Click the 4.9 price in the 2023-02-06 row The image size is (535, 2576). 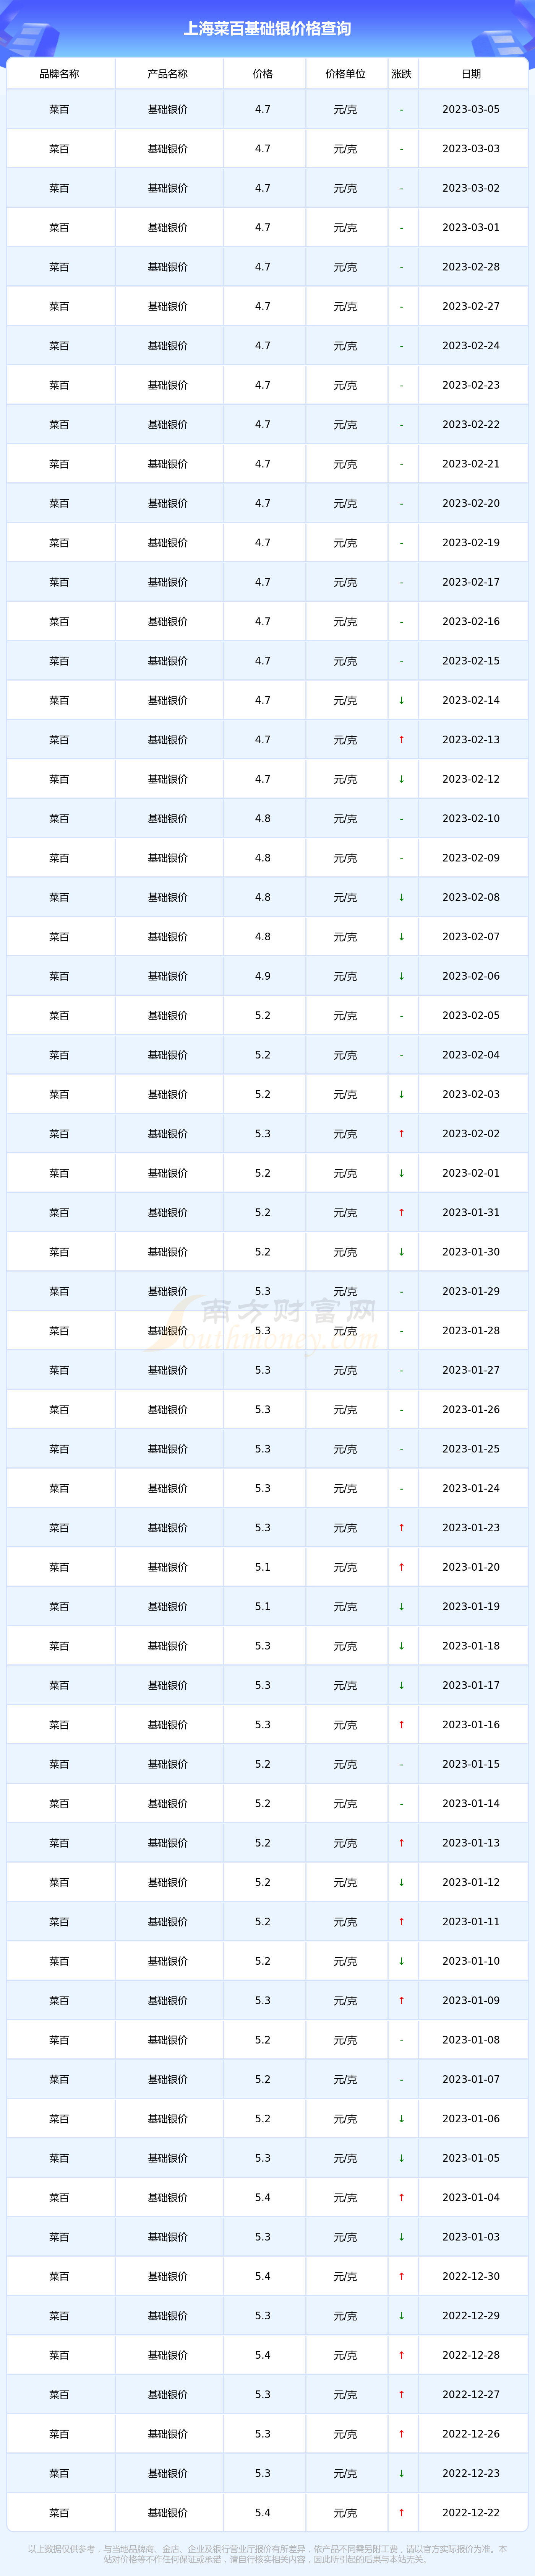[x=263, y=976]
